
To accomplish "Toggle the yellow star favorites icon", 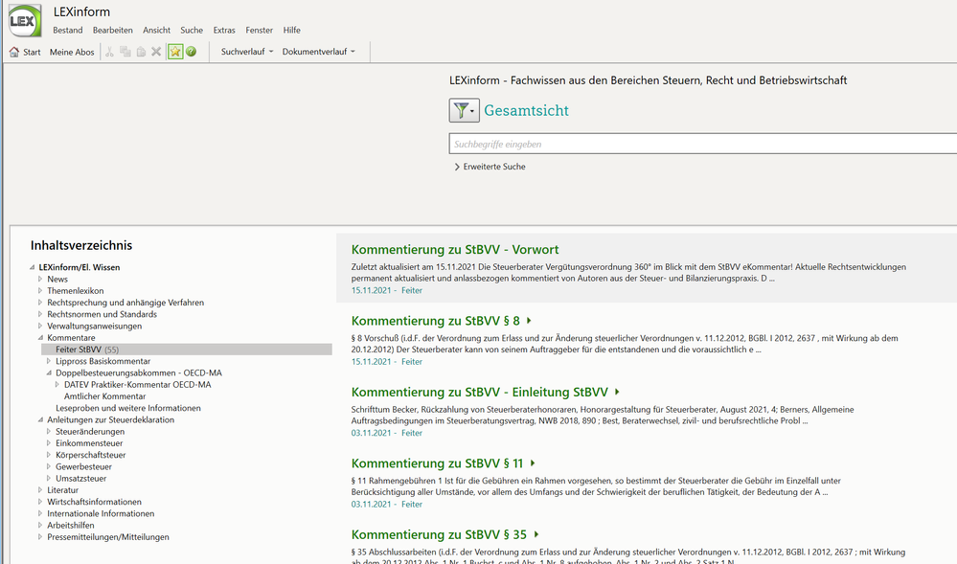I will pyautogui.click(x=175, y=52).
